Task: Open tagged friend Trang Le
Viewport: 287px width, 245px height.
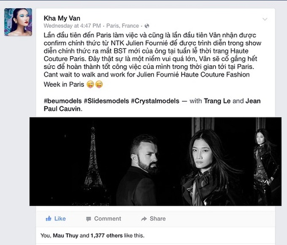Action: 217,101
